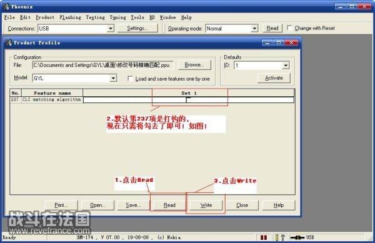This screenshot has width=375, height=243.
Task: Click the Phoenix app icon in title bar
Action: 6,6
